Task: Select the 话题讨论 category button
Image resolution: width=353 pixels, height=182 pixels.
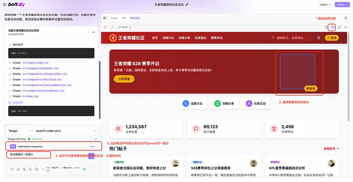Action: click(193, 104)
